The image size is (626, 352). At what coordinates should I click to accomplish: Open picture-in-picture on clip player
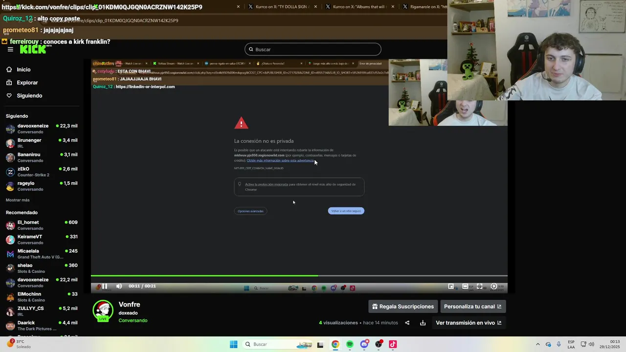[x=451, y=286]
